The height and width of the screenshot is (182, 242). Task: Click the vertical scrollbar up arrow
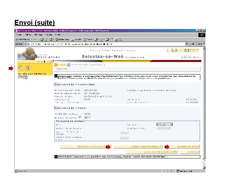[x=204, y=48]
